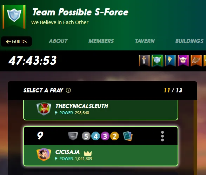Click the orange wolf guild banner
The image size is (206, 175).
196,61
